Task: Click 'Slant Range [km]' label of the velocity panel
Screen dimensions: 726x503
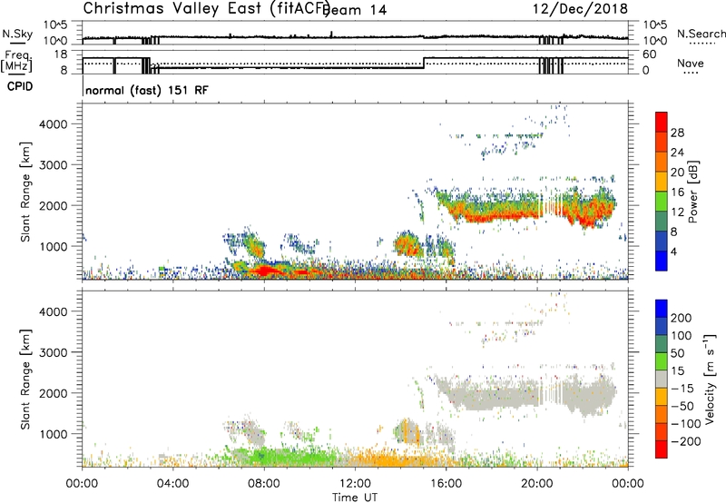Action: [25, 380]
